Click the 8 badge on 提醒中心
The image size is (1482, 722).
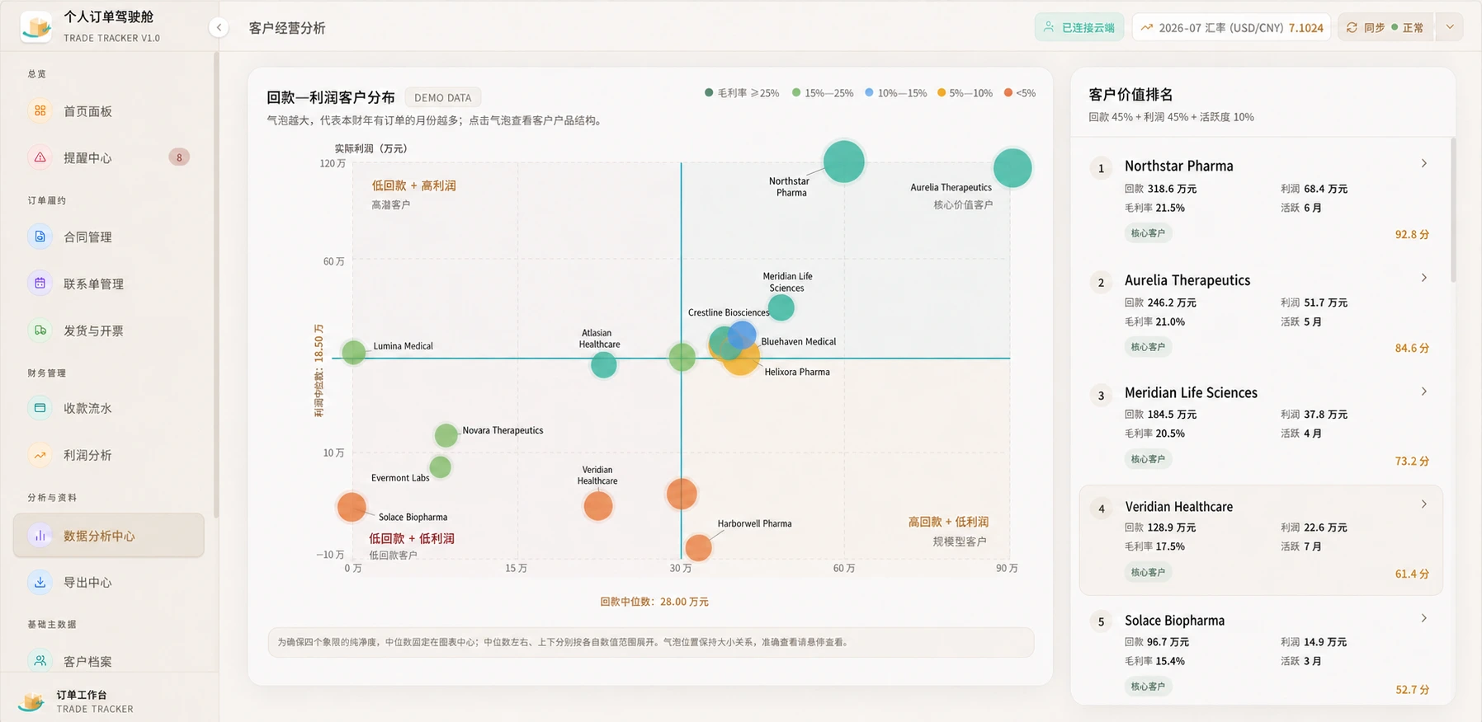pyautogui.click(x=179, y=157)
